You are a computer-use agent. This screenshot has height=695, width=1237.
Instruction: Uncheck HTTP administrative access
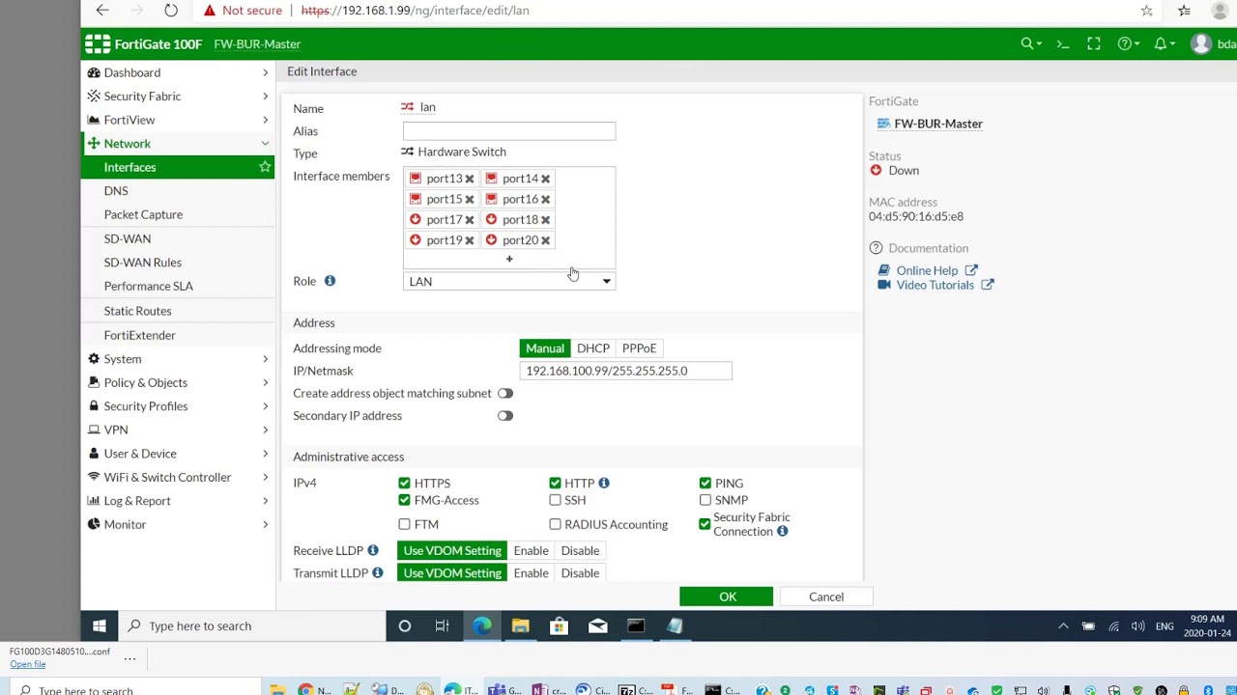point(555,483)
